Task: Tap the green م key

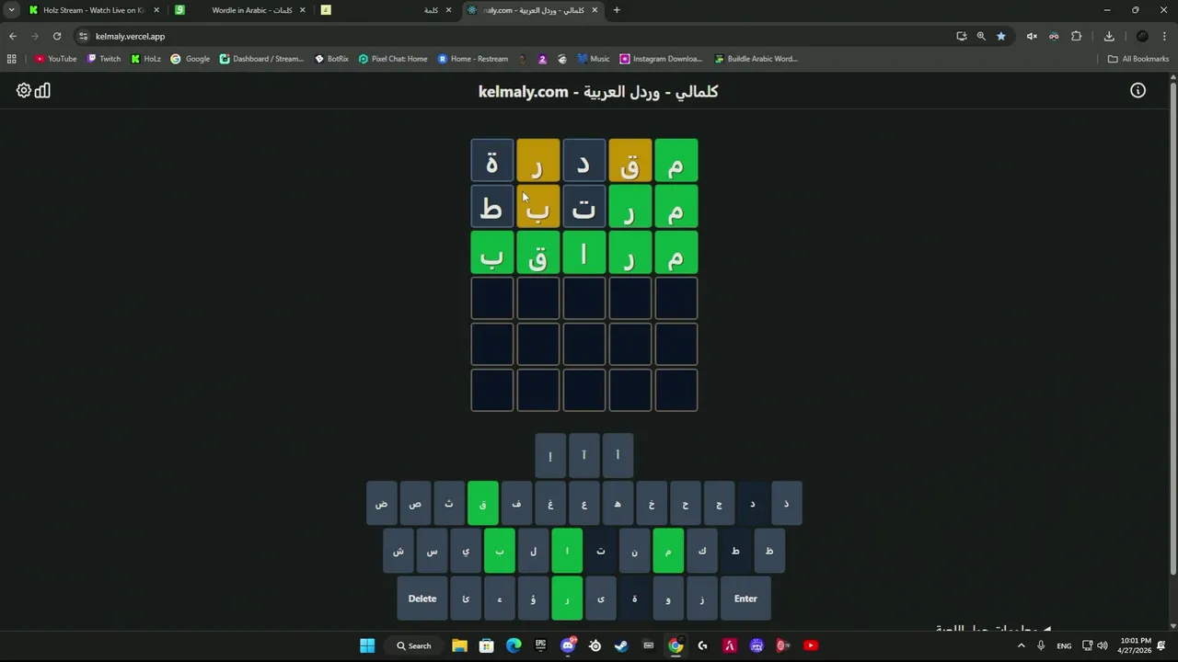Action: [x=668, y=551]
